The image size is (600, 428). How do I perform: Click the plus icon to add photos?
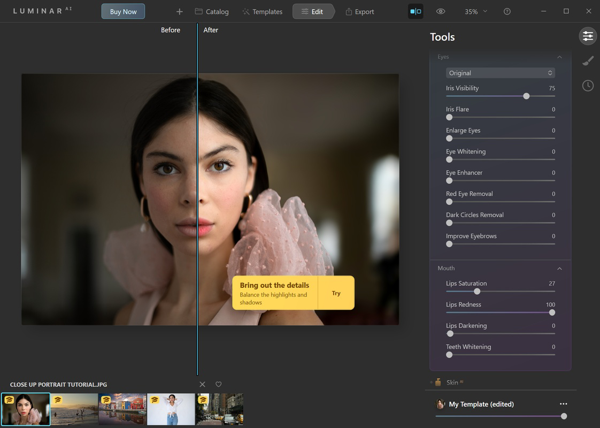(179, 11)
